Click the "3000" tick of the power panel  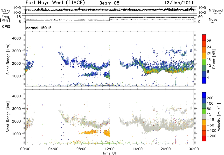point(16,51)
